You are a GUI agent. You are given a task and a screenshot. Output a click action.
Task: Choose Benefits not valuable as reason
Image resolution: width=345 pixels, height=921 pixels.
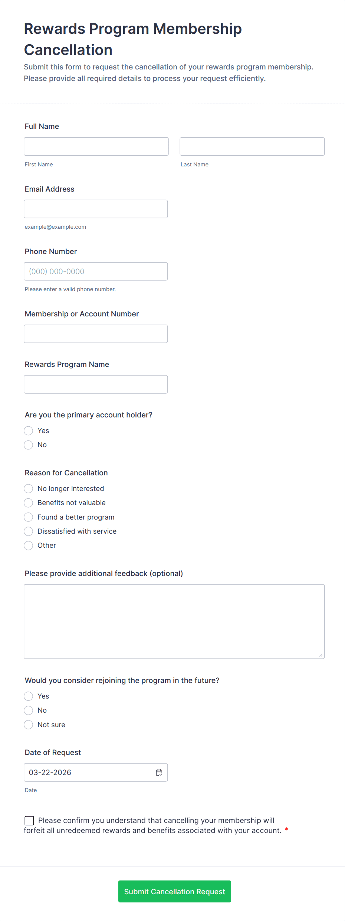pos(29,503)
